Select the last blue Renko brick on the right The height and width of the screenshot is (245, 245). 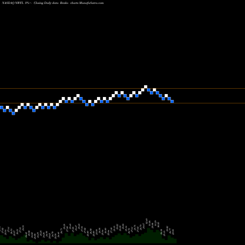coord(172,101)
